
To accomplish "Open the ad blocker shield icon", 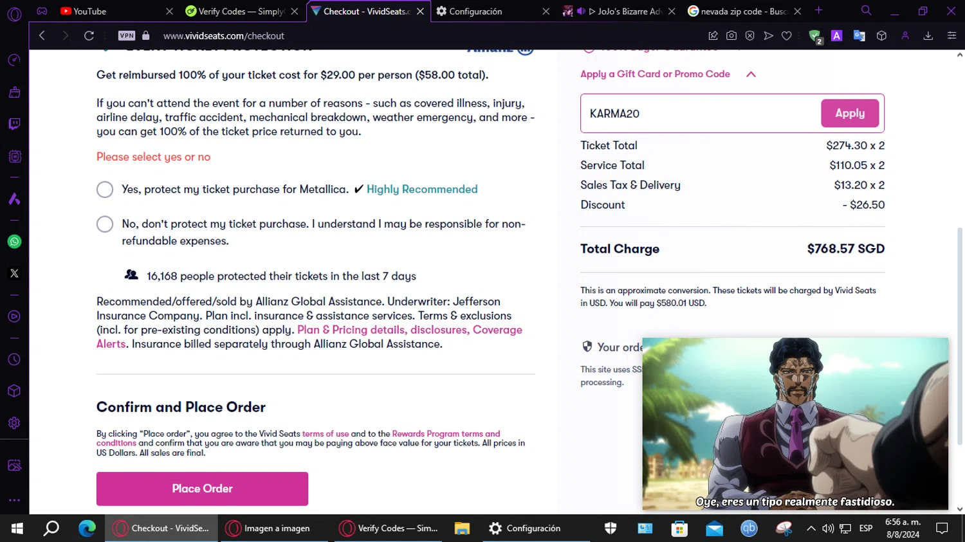I will [x=815, y=37].
